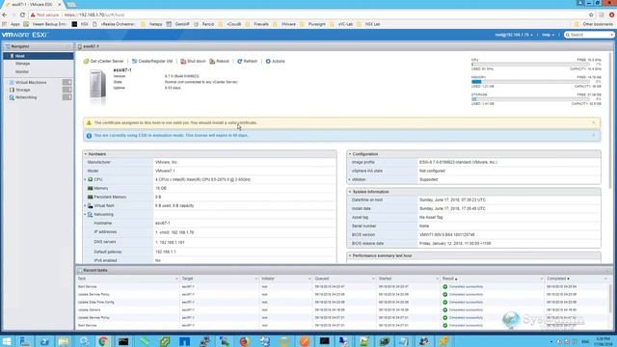
Task: Click the CPU chip icon
Action: coord(90,180)
